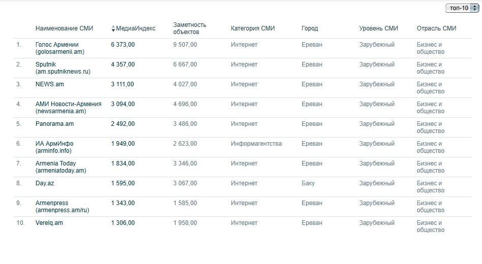Select the Город column header
Viewport: 482px width, 264px height.
click(x=309, y=28)
